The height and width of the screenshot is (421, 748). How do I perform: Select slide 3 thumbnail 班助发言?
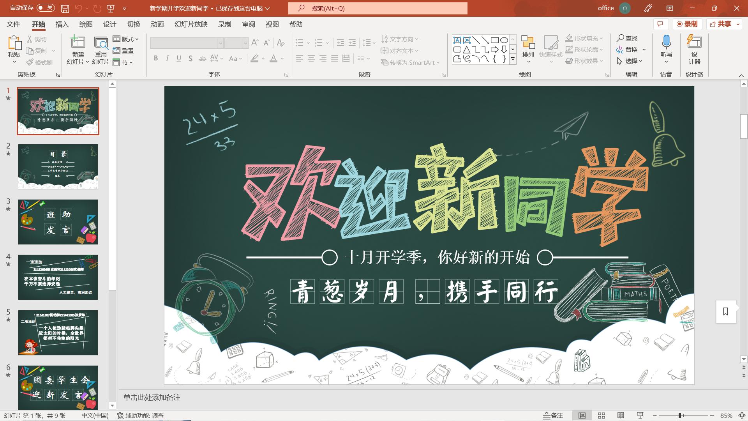pyautogui.click(x=58, y=222)
